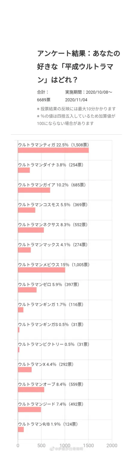Click the ウルトラマンメビウス 15% bar
The image size is (133, 452).
[x=41, y=270]
